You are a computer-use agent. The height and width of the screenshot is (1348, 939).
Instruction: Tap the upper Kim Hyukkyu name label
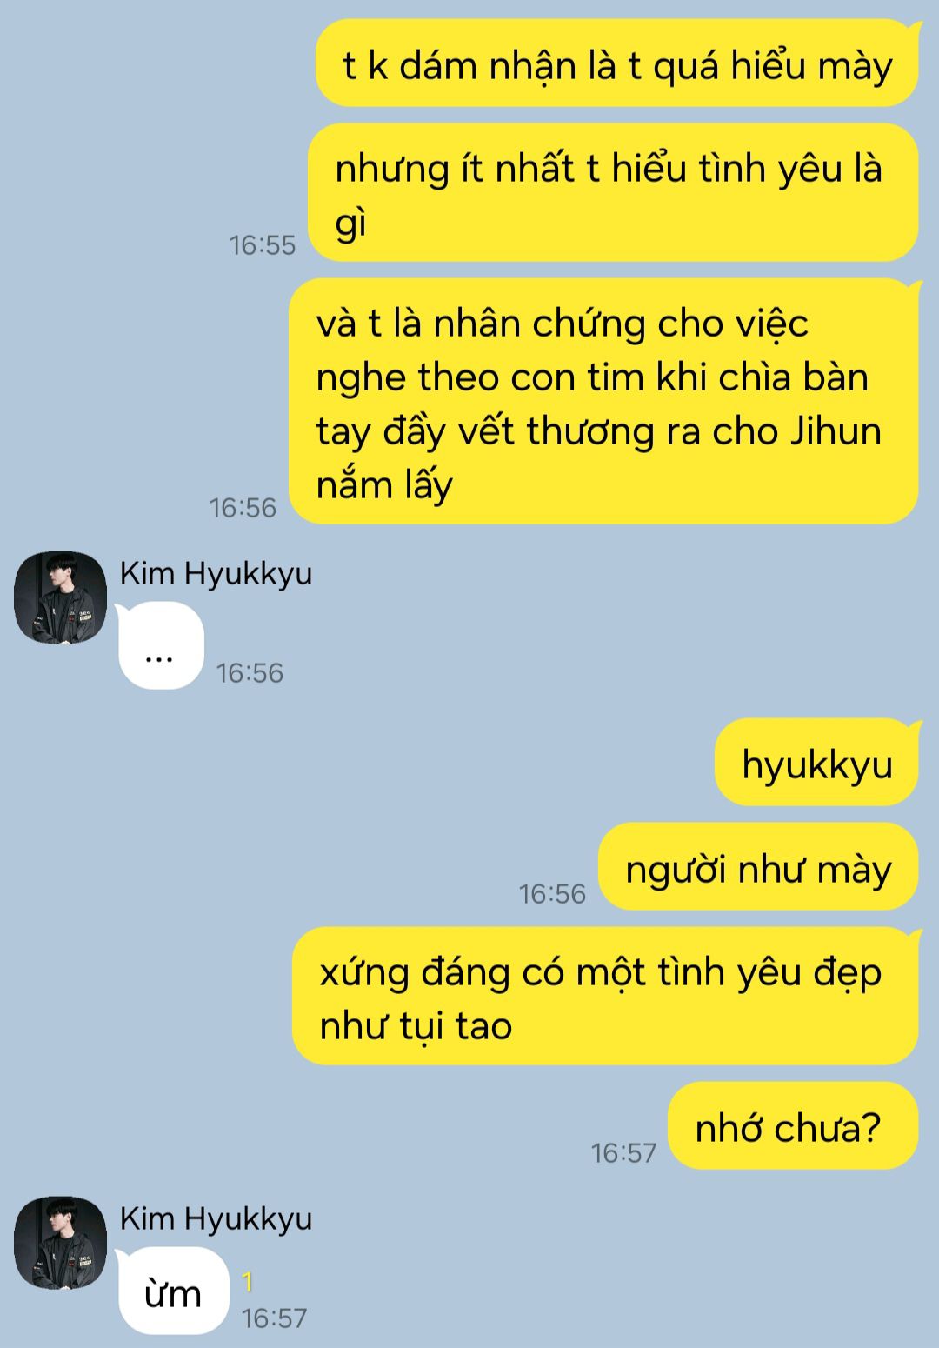pyautogui.click(x=216, y=574)
